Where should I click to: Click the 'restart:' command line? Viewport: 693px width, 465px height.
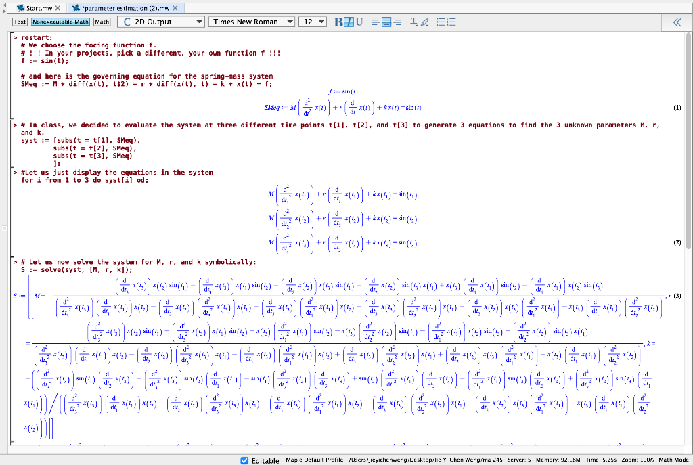click(37, 38)
